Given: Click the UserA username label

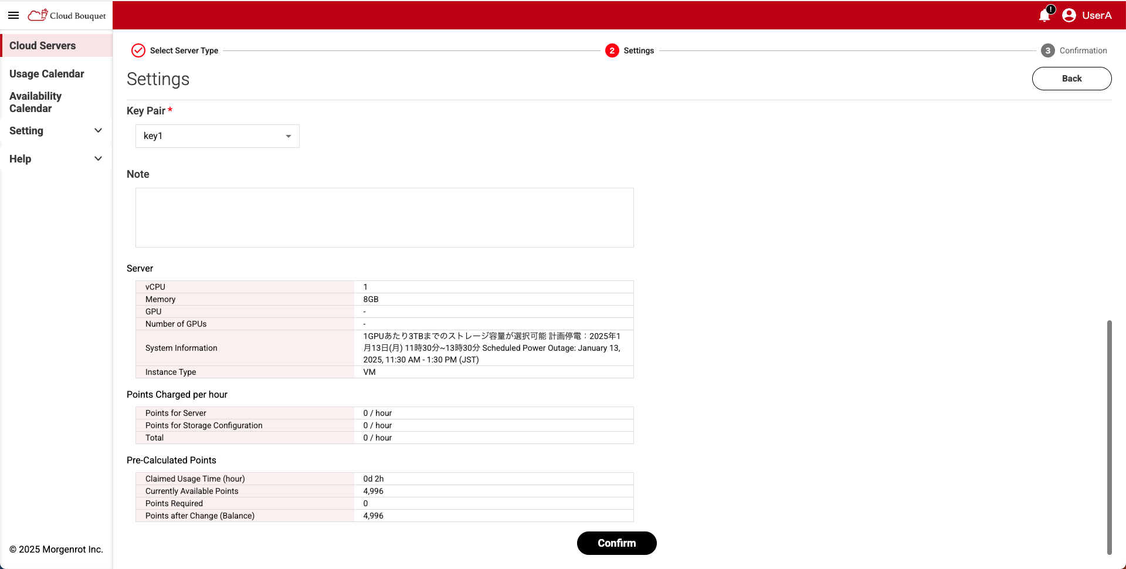Looking at the screenshot, I should tap(1097, 15).
